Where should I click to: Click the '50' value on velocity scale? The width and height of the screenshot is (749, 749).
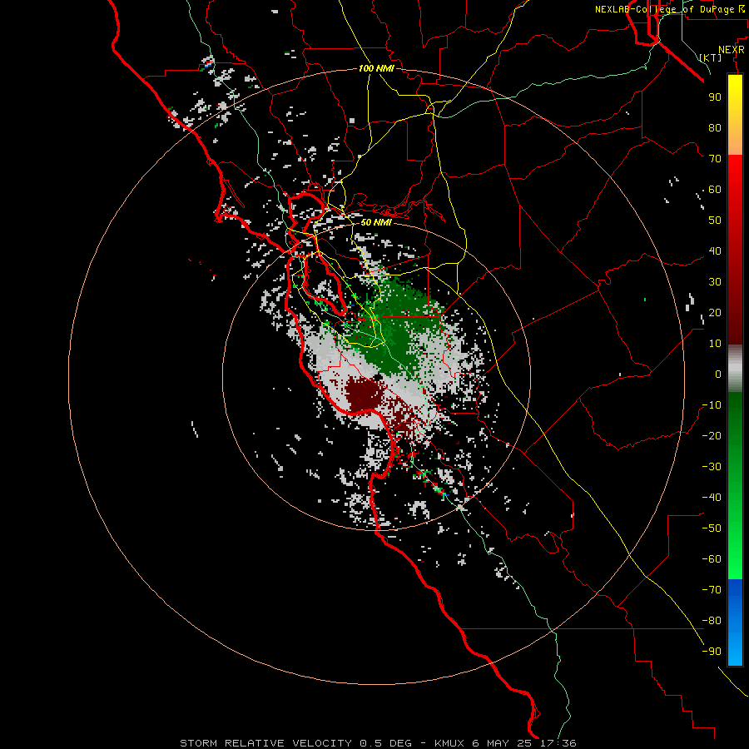coord(715,221)
